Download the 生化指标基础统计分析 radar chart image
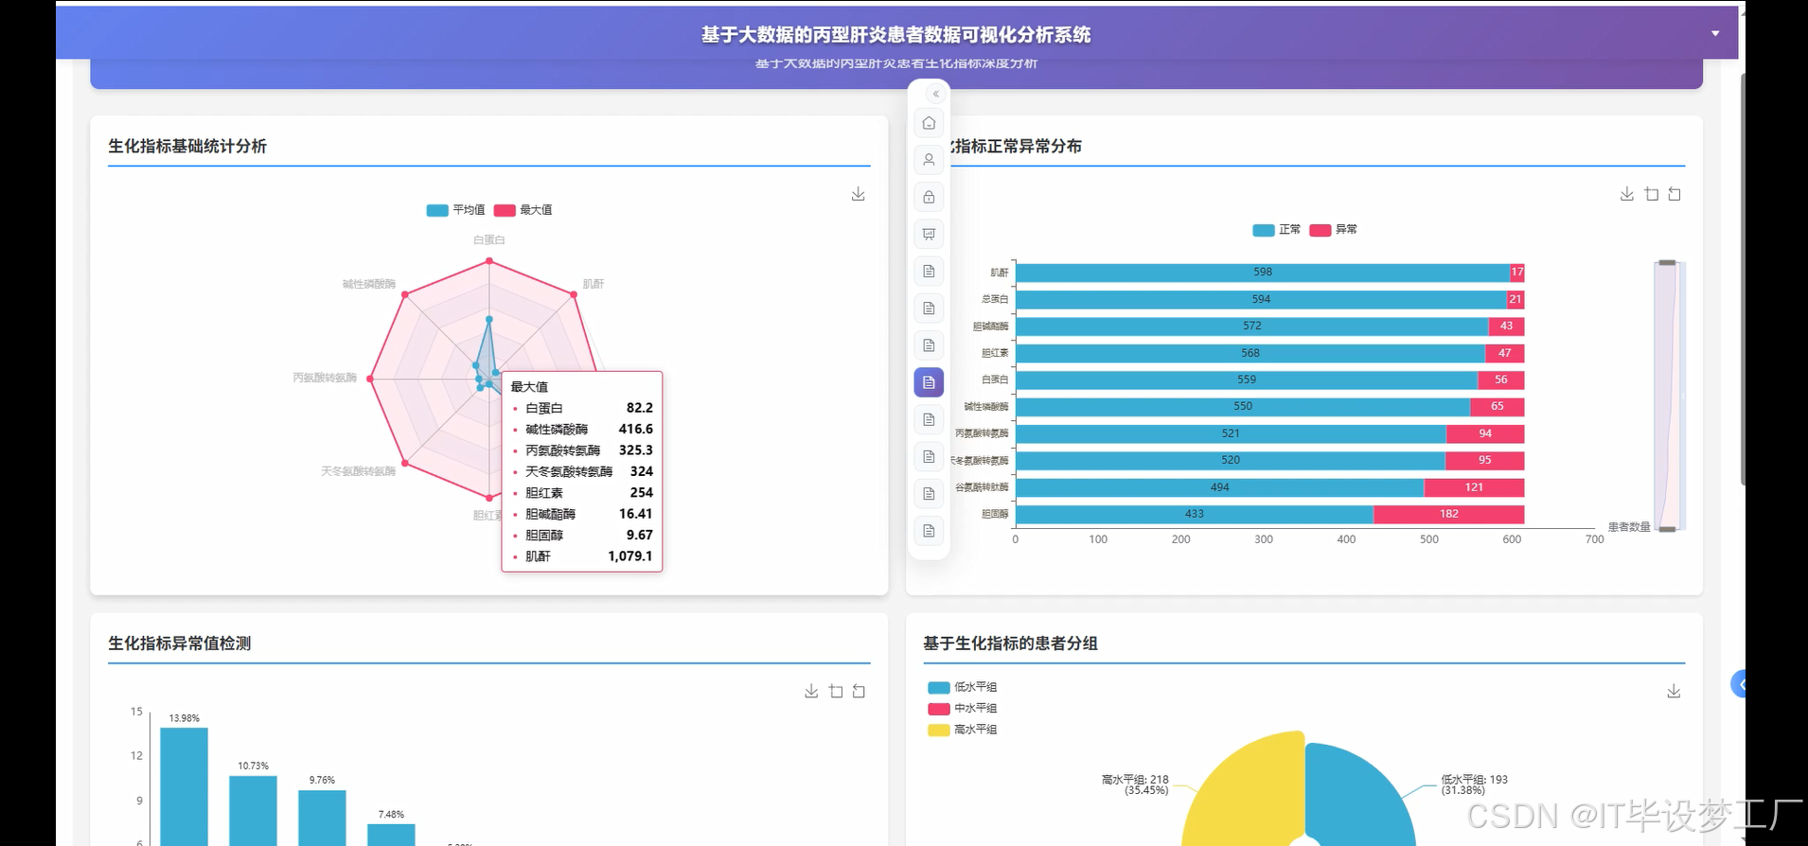 coord(858,194)
